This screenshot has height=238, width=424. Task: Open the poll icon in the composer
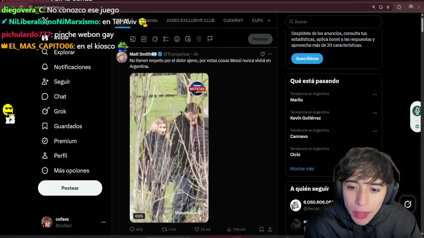tap(166, 39)
